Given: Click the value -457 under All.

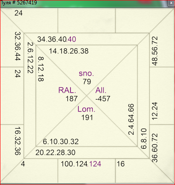Looking at the screenshot, I should [x=103, y=99].
